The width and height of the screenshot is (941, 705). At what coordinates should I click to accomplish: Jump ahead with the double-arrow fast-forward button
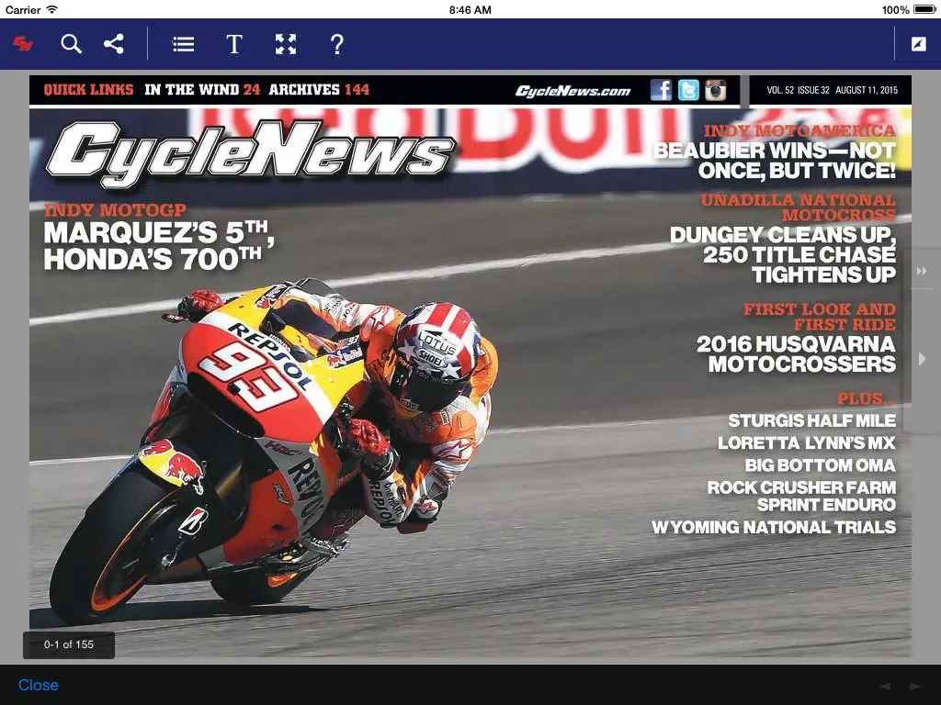pyautogui.click(x=922, y=271)
